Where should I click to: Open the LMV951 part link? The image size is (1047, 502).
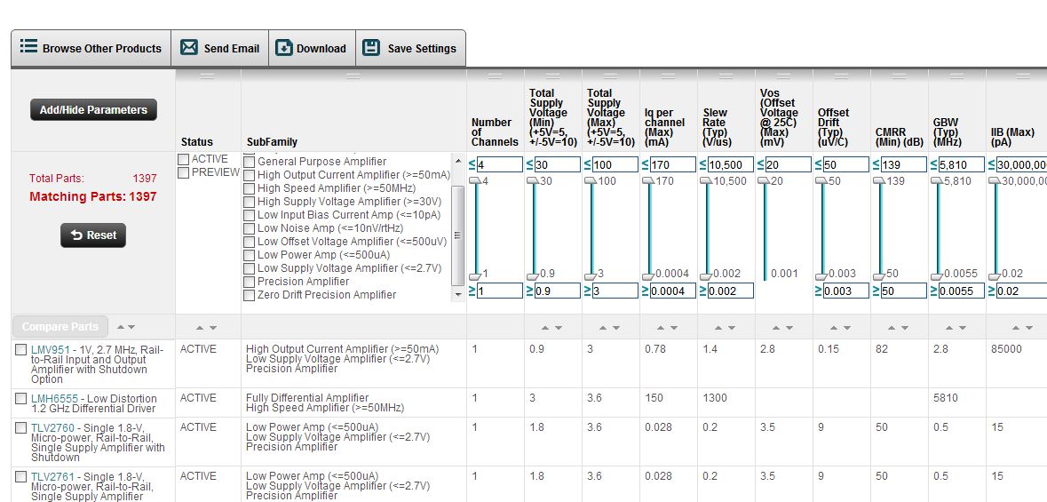coord(50,349)
